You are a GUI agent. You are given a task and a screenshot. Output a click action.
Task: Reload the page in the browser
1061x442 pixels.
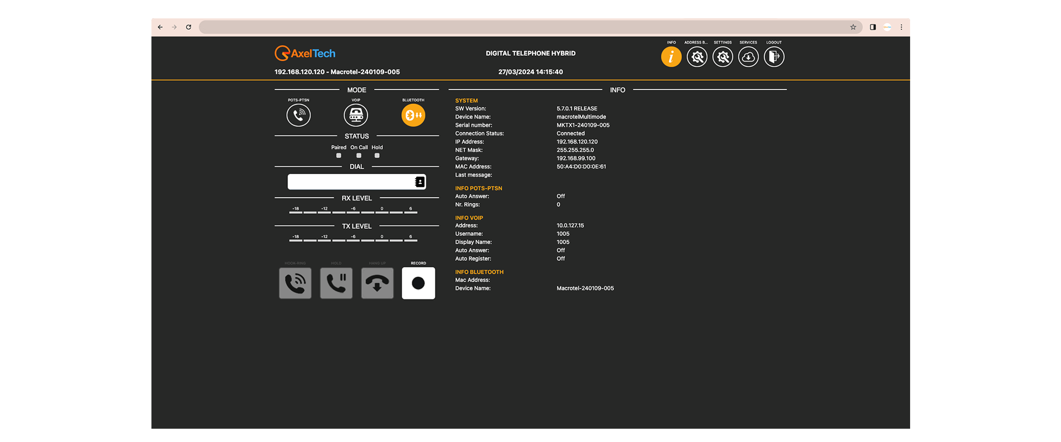(188, 27)
